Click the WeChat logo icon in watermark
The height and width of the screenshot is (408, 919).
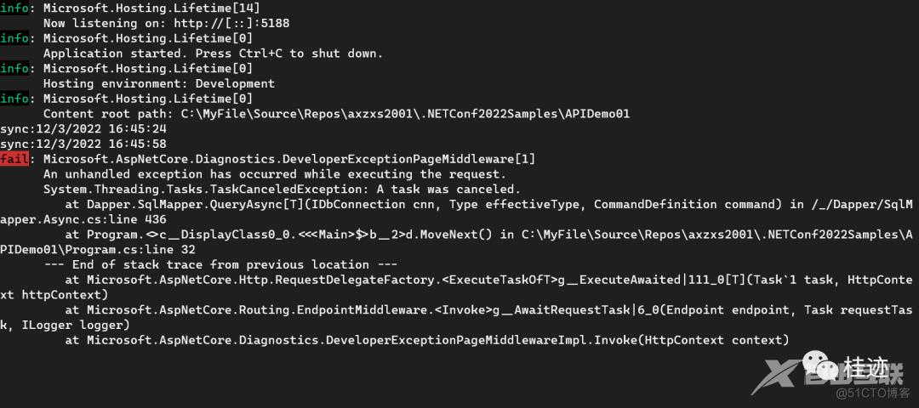point(821,365)
